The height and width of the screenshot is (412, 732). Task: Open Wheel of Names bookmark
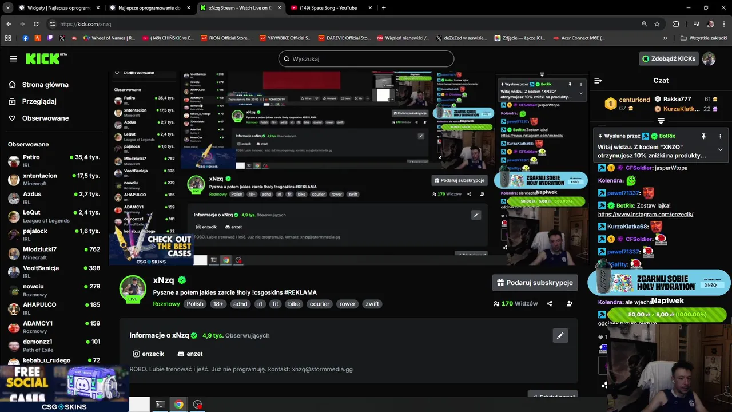point(109,38)
